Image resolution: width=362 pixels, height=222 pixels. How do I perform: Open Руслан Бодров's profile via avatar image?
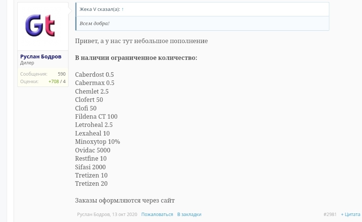click(x=42, y=25)
